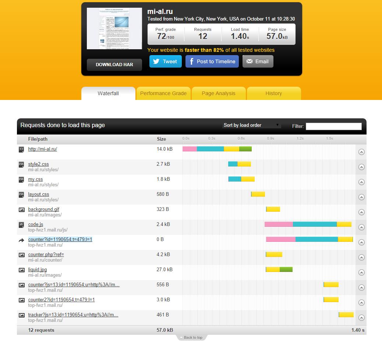This screenshot has height=348, width=382.
Task: Click the 72/100 Perf. grade value
Action: [x=166, y=36]
